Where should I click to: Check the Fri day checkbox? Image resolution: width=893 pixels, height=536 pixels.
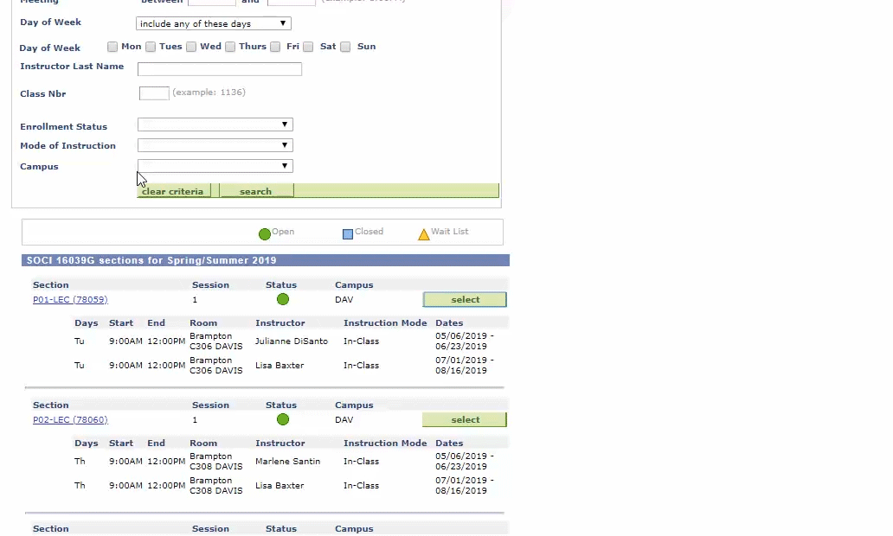[275, 47]
